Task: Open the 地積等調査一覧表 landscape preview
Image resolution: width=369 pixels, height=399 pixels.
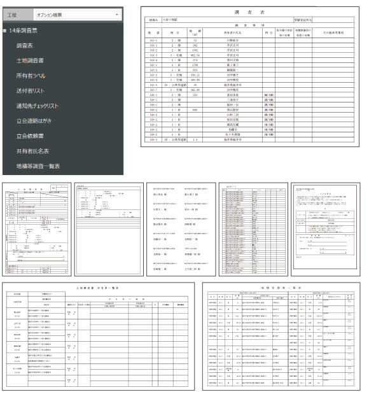Action: [x=281, y=336]
